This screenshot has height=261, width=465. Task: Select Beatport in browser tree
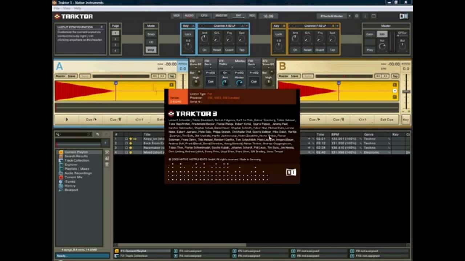(x=71, y=190)
